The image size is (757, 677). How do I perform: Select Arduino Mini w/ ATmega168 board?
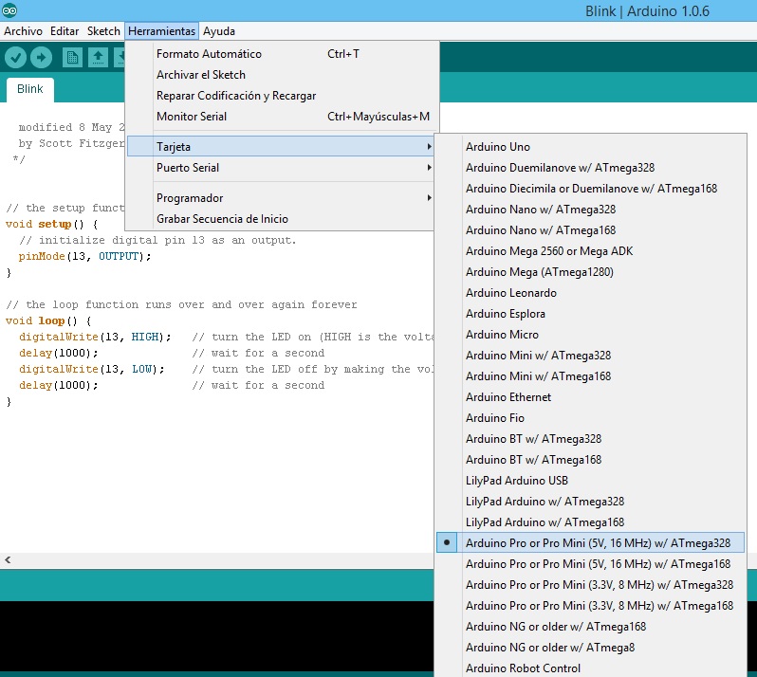pyautogui.click(x=590, y=375)
